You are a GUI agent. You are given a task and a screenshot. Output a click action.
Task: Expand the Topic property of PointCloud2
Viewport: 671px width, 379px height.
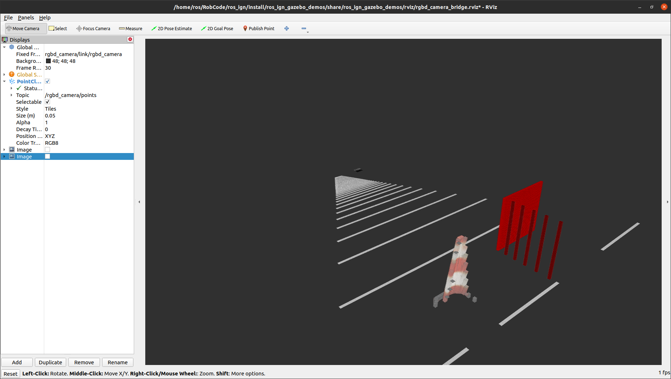[x=11, y=95]
